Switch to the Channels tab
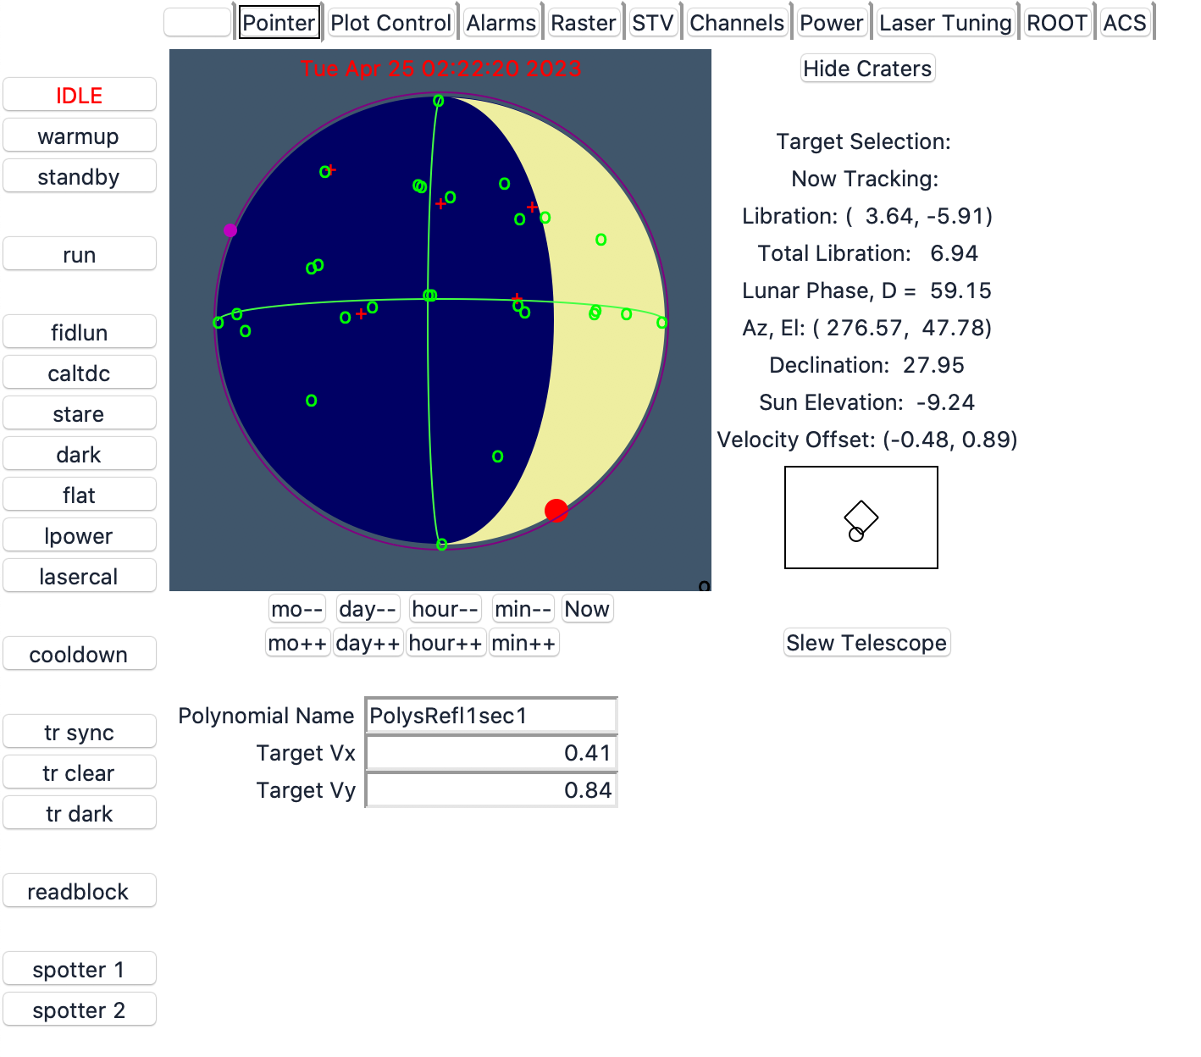 point(737,23)
